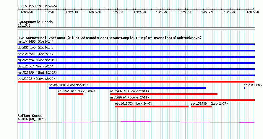The width and height of the screenshot is (263, 139).
Task: Click the nsv549789 (Cooper2011) text label
Action: 129,91
